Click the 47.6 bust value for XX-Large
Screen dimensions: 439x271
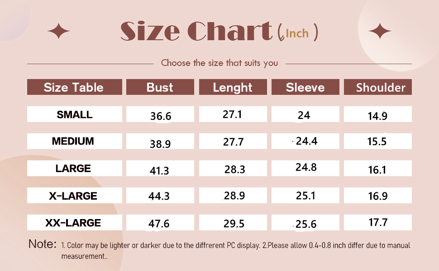pos(159,224)
